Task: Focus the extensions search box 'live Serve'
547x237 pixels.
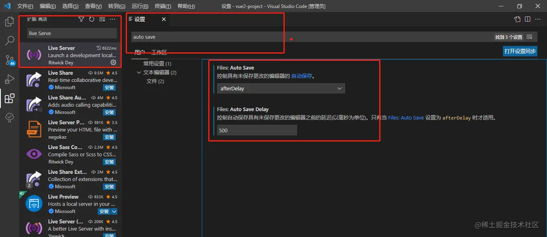Action: [x=72, y=33]
